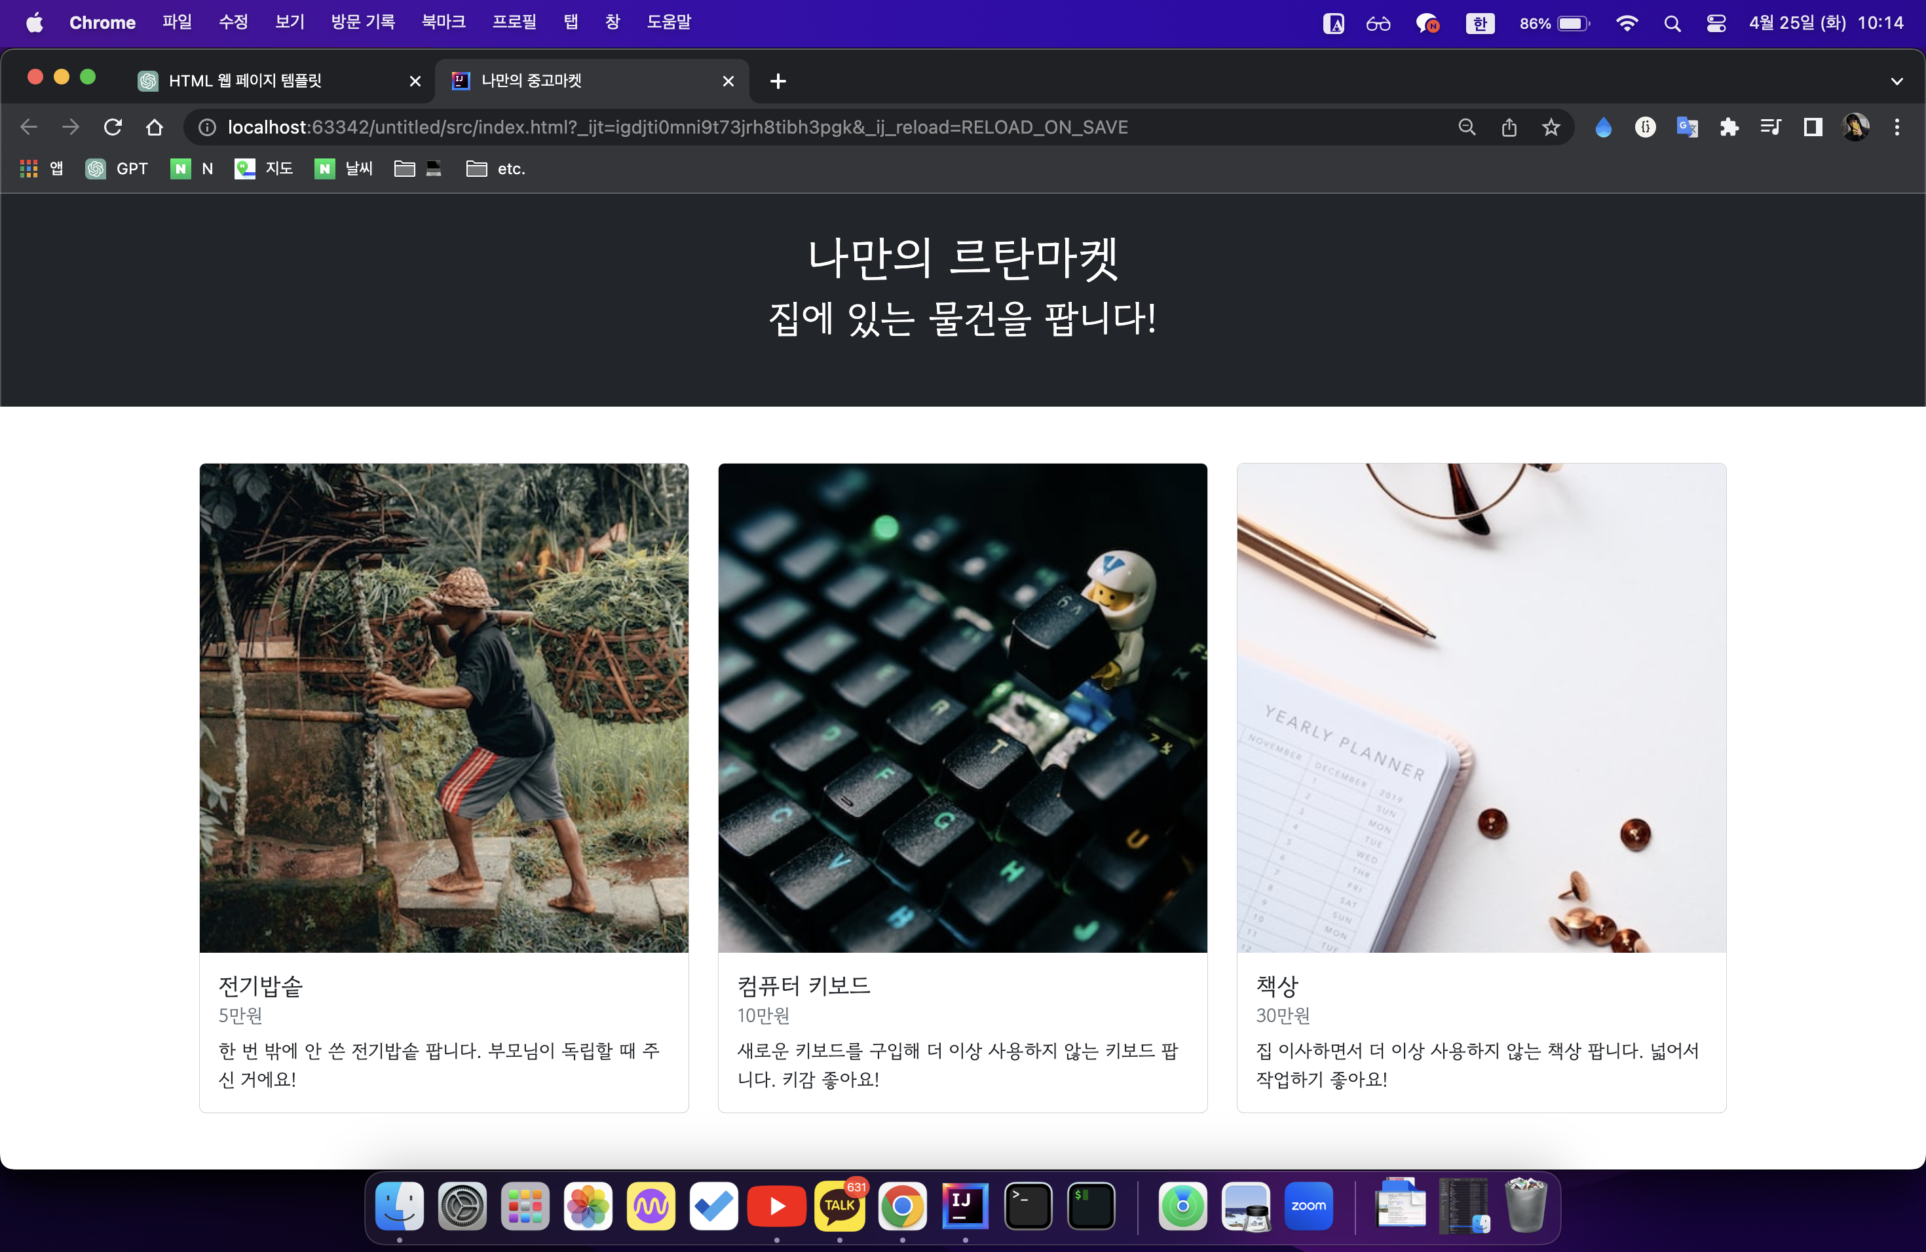
Task: Expand the etc. bookmark folder
Action: point(496,168)
